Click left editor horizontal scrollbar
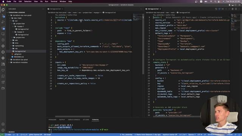242x136 pixels. (73, 116)
